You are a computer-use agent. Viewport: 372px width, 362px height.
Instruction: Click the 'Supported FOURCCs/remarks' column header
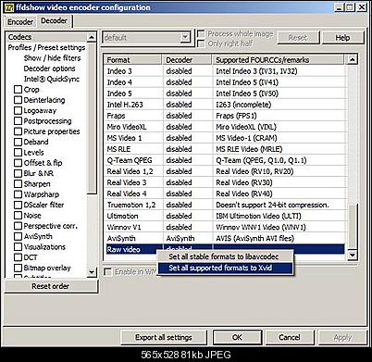278,60
